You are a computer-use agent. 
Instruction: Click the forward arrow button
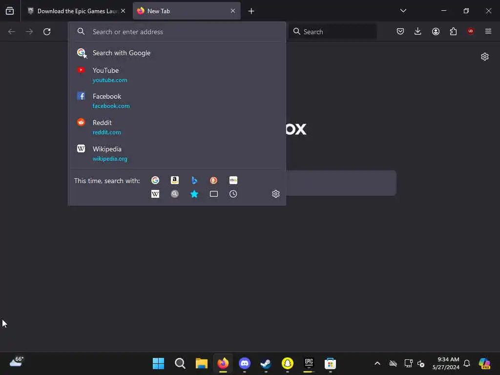tap(29, 32)
